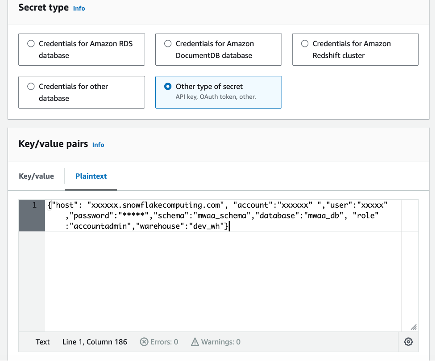Click the Text mode label in status bar
The height and width of the screenshot is (361, 436).
[x=43, y=342]
